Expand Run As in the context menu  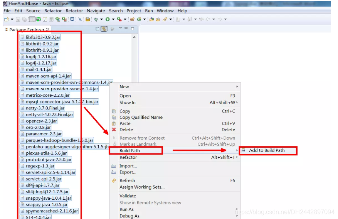(175, 209)
